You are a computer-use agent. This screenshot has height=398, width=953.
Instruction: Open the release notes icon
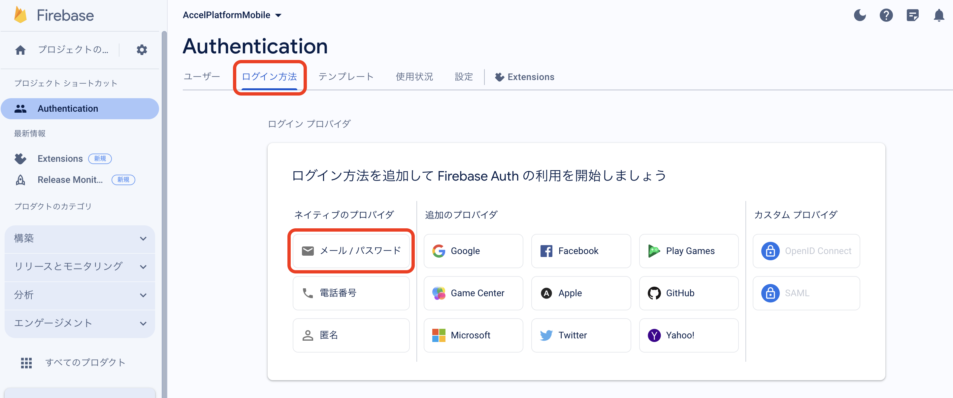click(x=912, y=15)
